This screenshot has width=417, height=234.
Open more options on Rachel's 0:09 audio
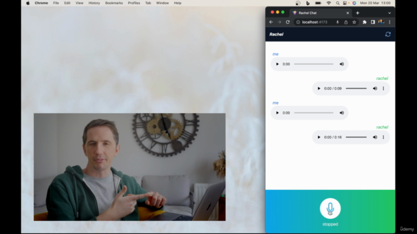pyautogui.click(x=383, y=88)
